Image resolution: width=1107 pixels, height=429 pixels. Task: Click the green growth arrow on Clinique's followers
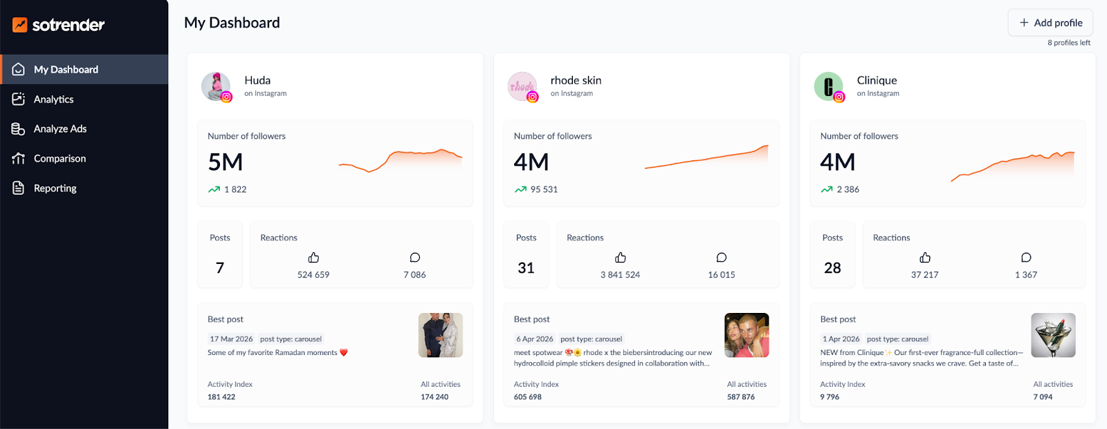(825, 189)
